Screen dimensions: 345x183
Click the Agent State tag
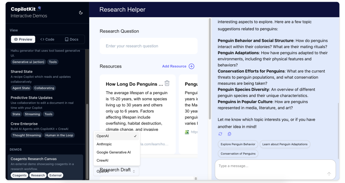coord(21,88)
